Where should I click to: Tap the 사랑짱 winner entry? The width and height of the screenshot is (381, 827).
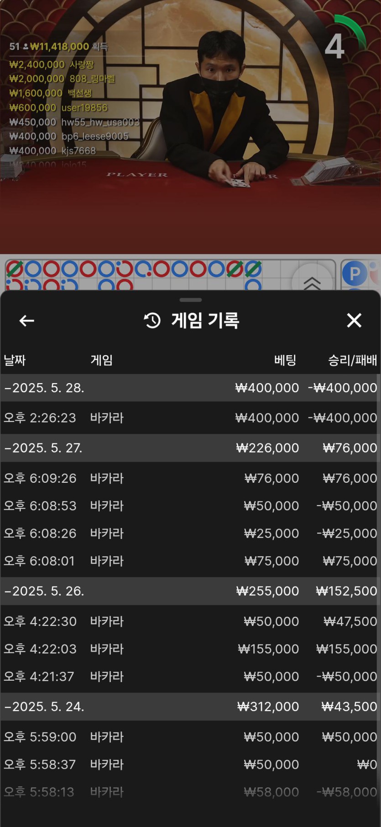(51, 64)
